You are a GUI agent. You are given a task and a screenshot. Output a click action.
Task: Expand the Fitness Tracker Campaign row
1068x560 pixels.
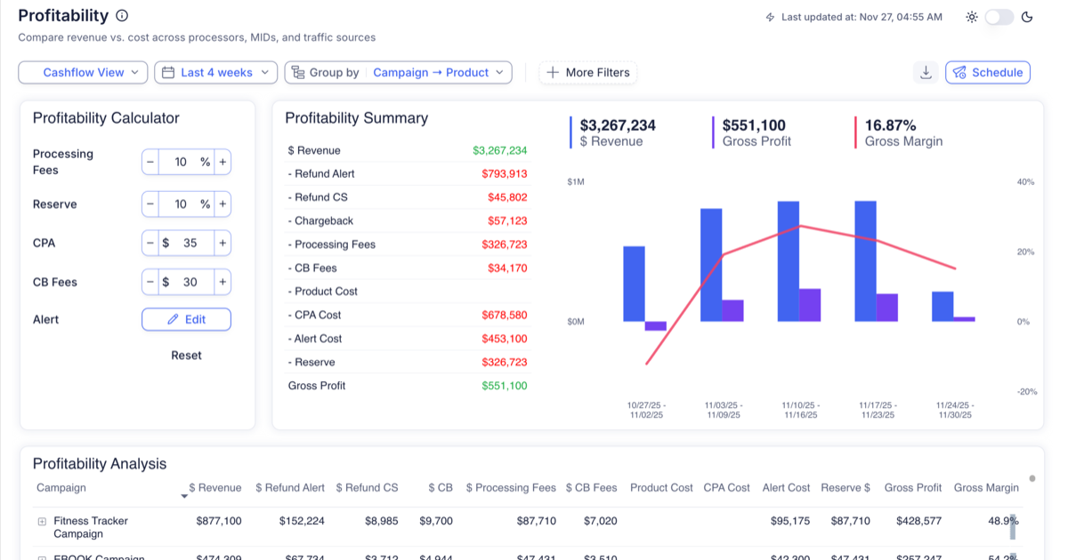click(42, 522)
